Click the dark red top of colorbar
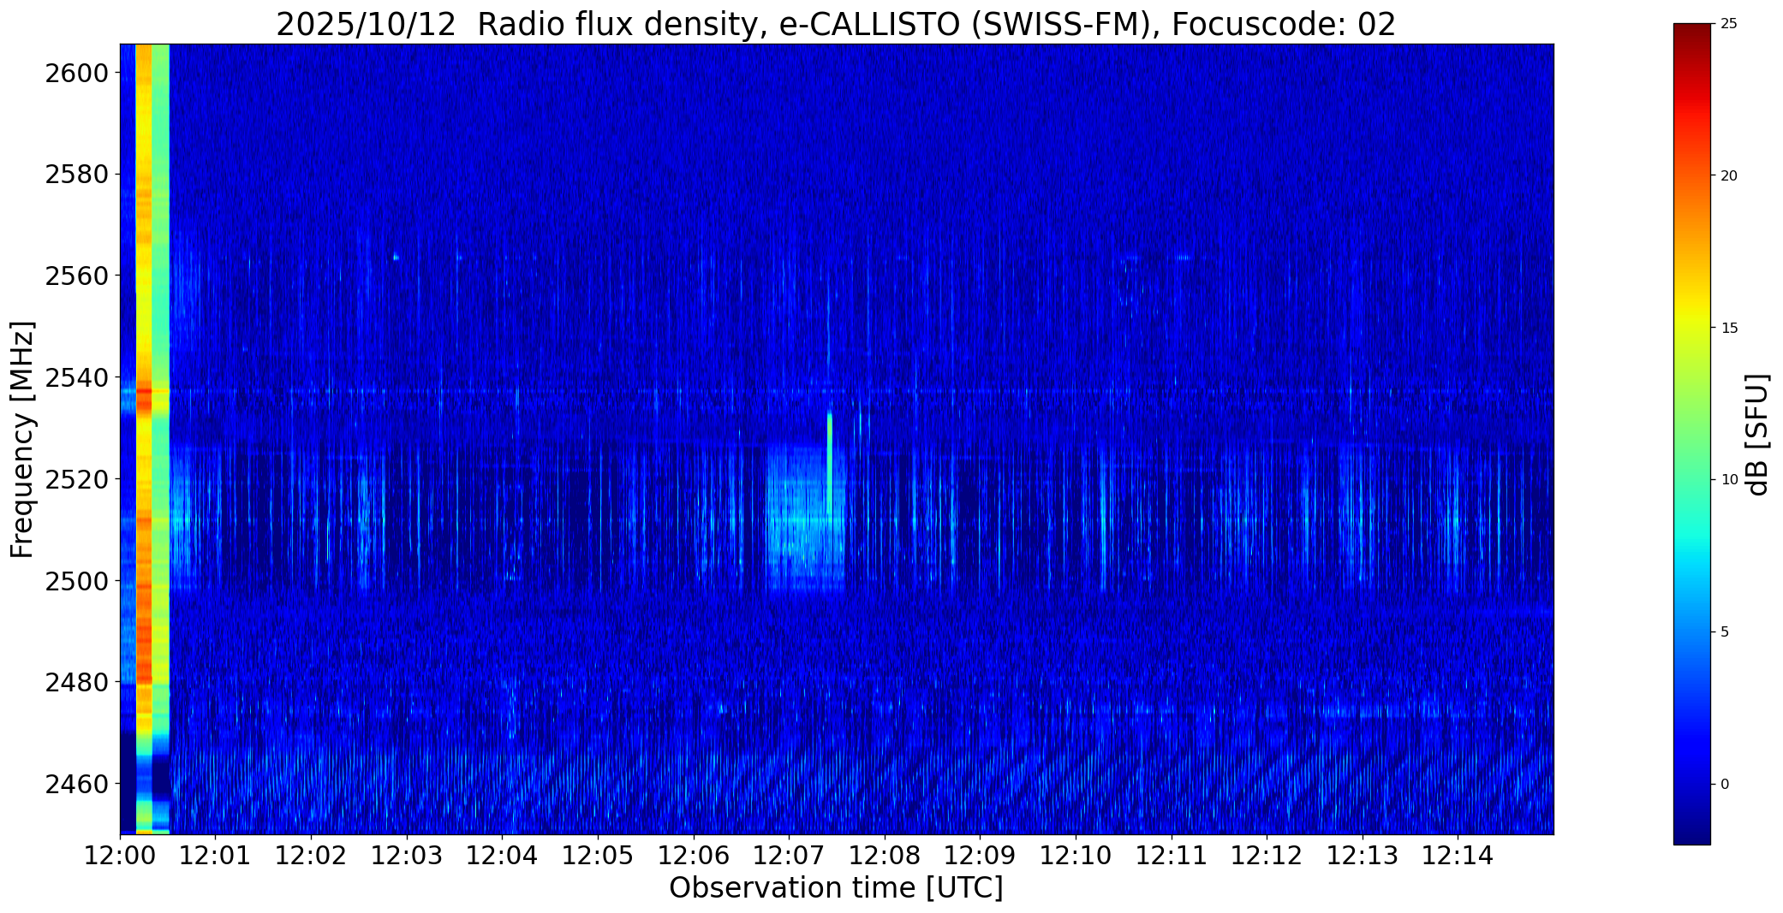Screen dimensions: 1783x913 (x=1691, y=39)
